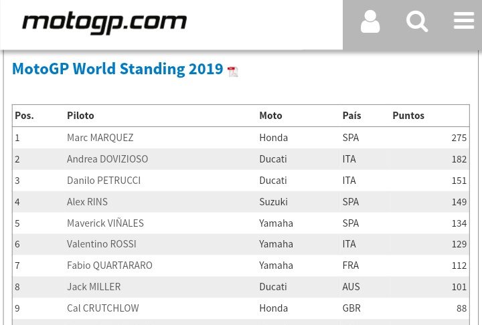Open the user account profile icon
The width and height of the screenshot is (482, 325).
[x=370, y=22]
